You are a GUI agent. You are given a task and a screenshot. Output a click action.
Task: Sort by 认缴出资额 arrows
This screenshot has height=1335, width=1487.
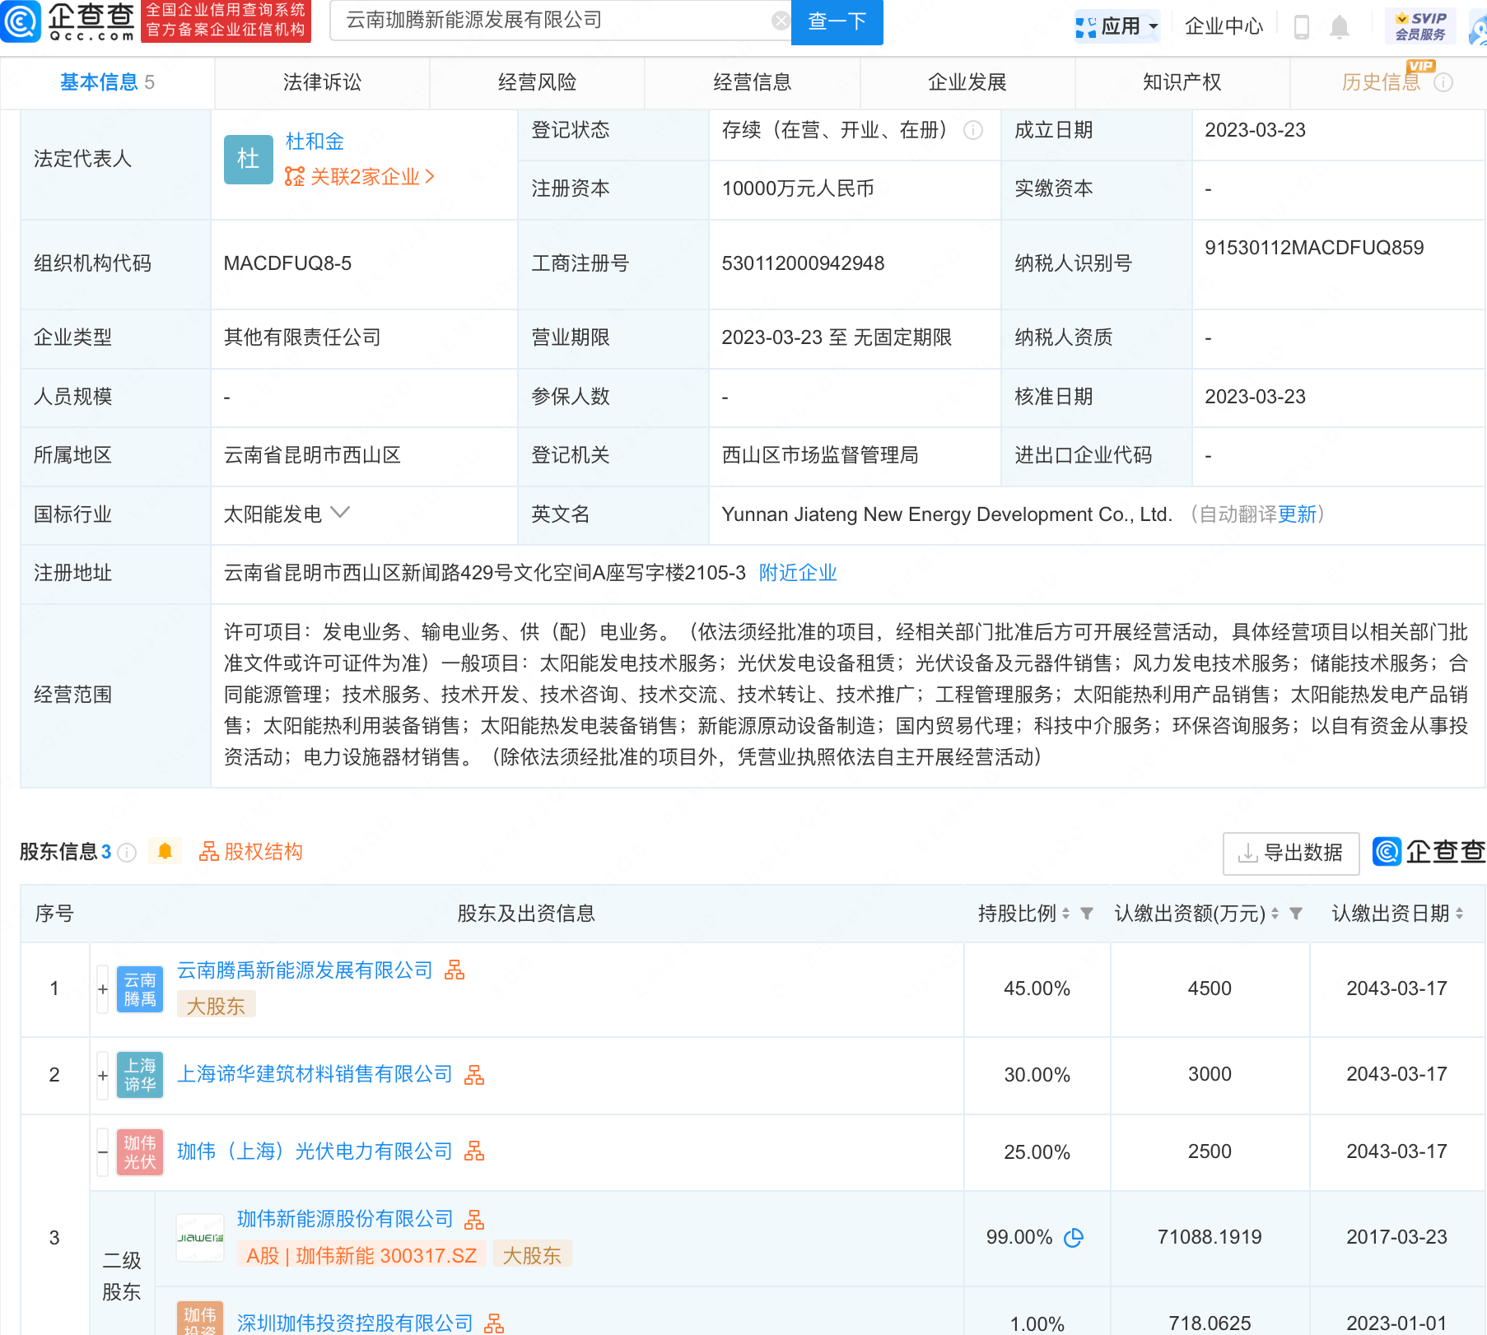[1275, 914]
